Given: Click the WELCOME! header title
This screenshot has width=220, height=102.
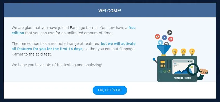Looking at the screenshot, I should (110, 11).
